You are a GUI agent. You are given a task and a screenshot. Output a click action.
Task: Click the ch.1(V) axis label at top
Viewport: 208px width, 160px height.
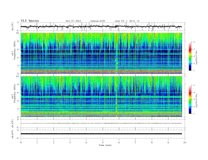(13, 27)
